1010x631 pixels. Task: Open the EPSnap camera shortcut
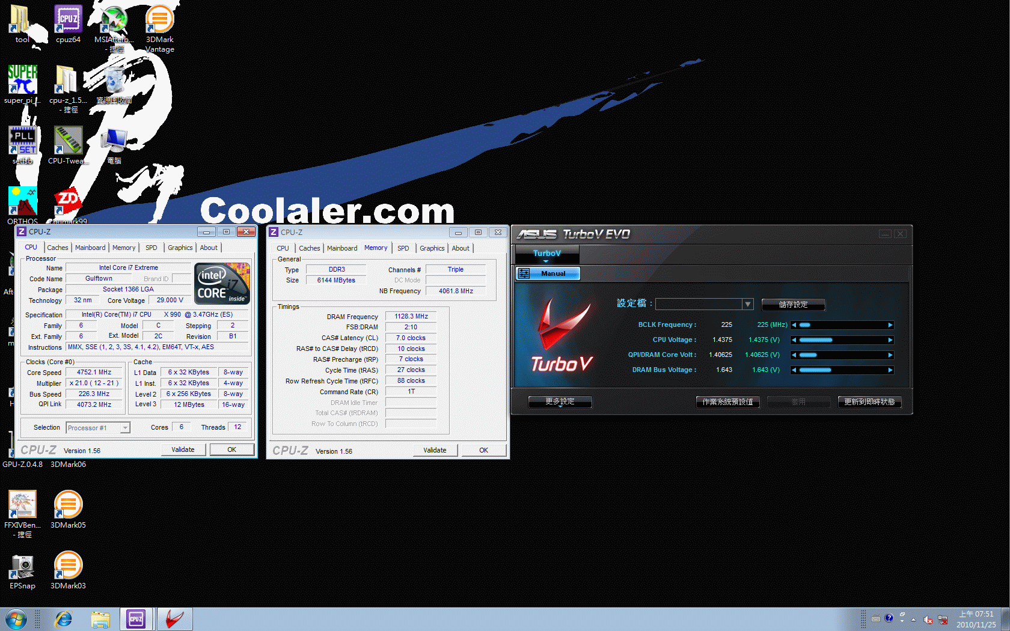tap(22, 570)
